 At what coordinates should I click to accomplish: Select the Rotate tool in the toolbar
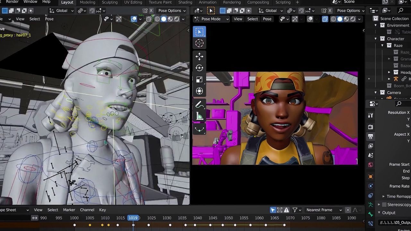[x=199, y=68]
